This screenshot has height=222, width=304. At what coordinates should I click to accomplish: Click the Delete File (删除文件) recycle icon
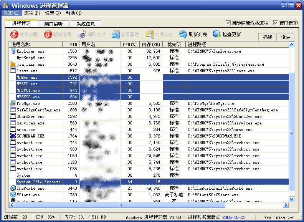pyautogui.click(x=81, y=35)
